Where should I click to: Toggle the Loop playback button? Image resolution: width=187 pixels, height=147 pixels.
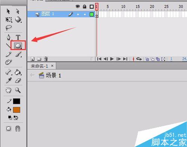[139, 59]
